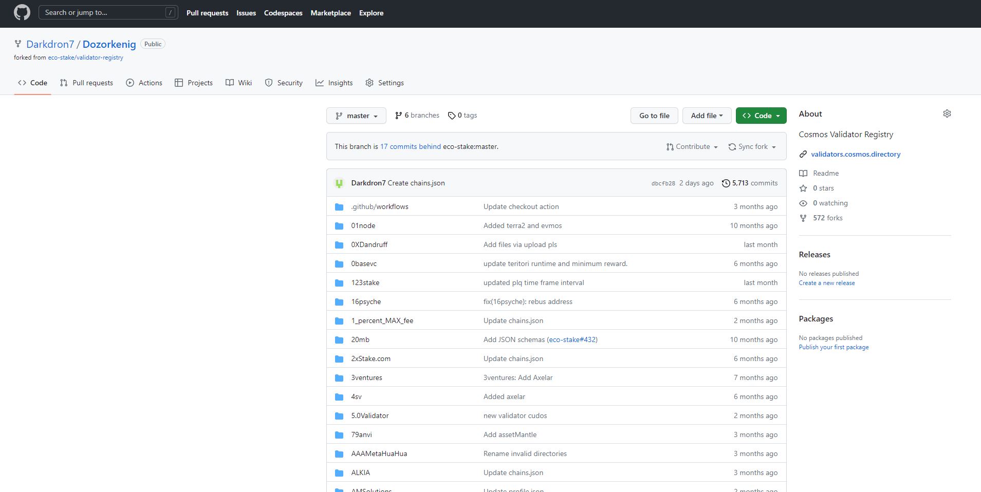Expand the Add file dropdown

(707, 116)
